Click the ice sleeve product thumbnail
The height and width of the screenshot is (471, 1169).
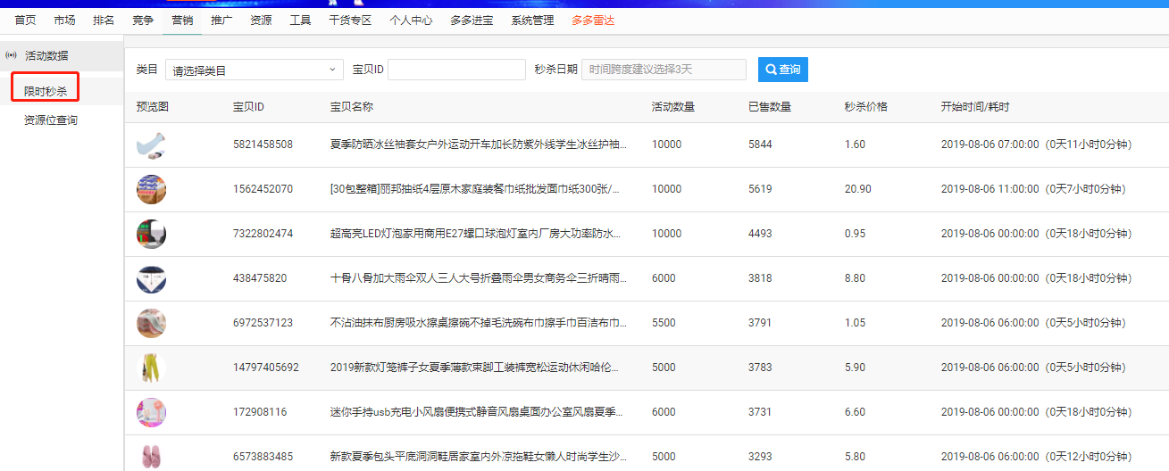pyautogui.click(x=151, y=145)
